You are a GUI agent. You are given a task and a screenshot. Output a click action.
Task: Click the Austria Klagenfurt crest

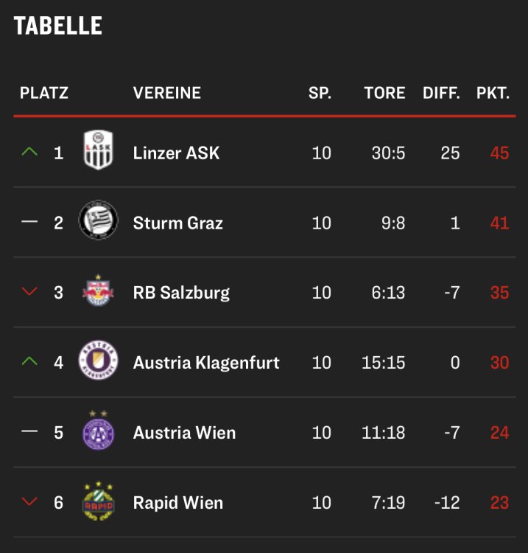coord(98,362)
